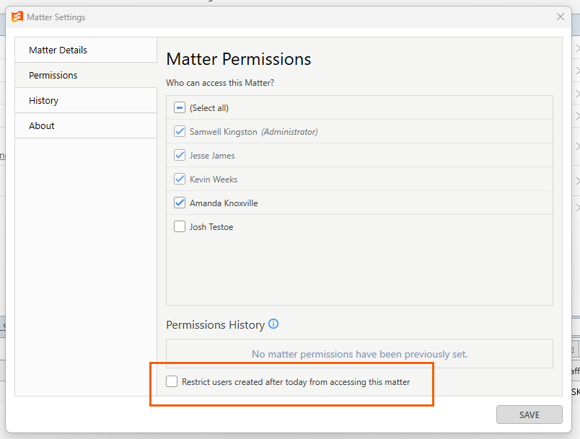Enable Restrict users created after today checkbox
The image size is (580, 439).
coord(172,381)
